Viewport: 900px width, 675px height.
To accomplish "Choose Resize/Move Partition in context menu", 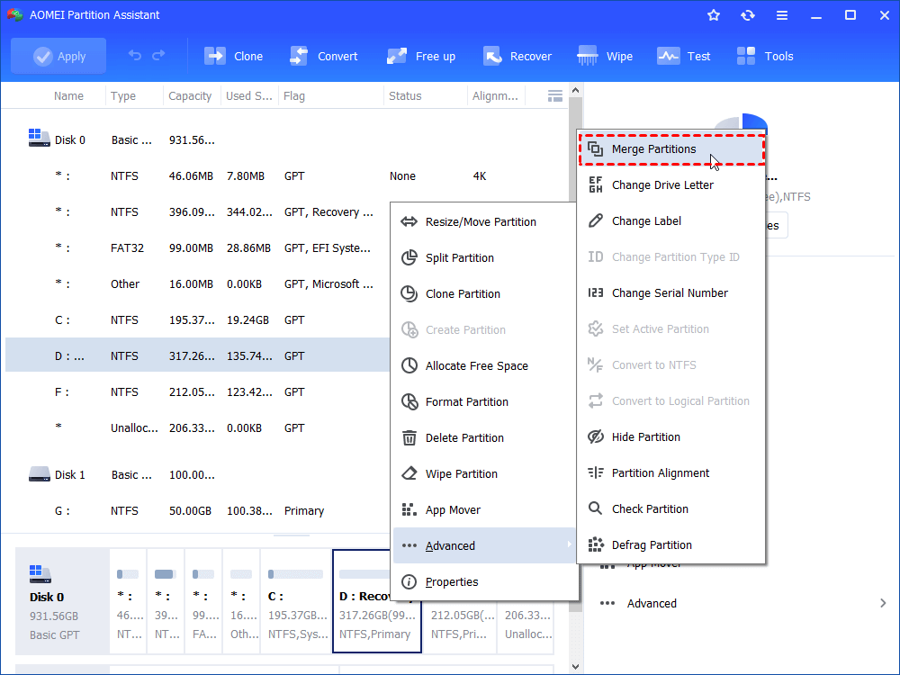I will pos(484,221).
